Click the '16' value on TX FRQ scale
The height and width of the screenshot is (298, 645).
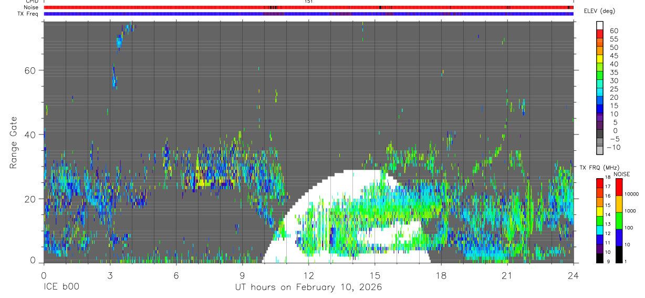coord(608,196)
